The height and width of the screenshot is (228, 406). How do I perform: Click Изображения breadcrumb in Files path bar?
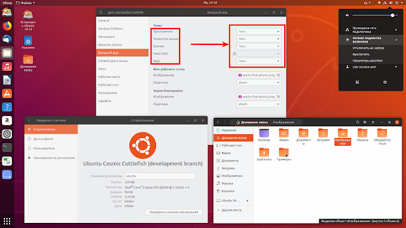point(284,122)
